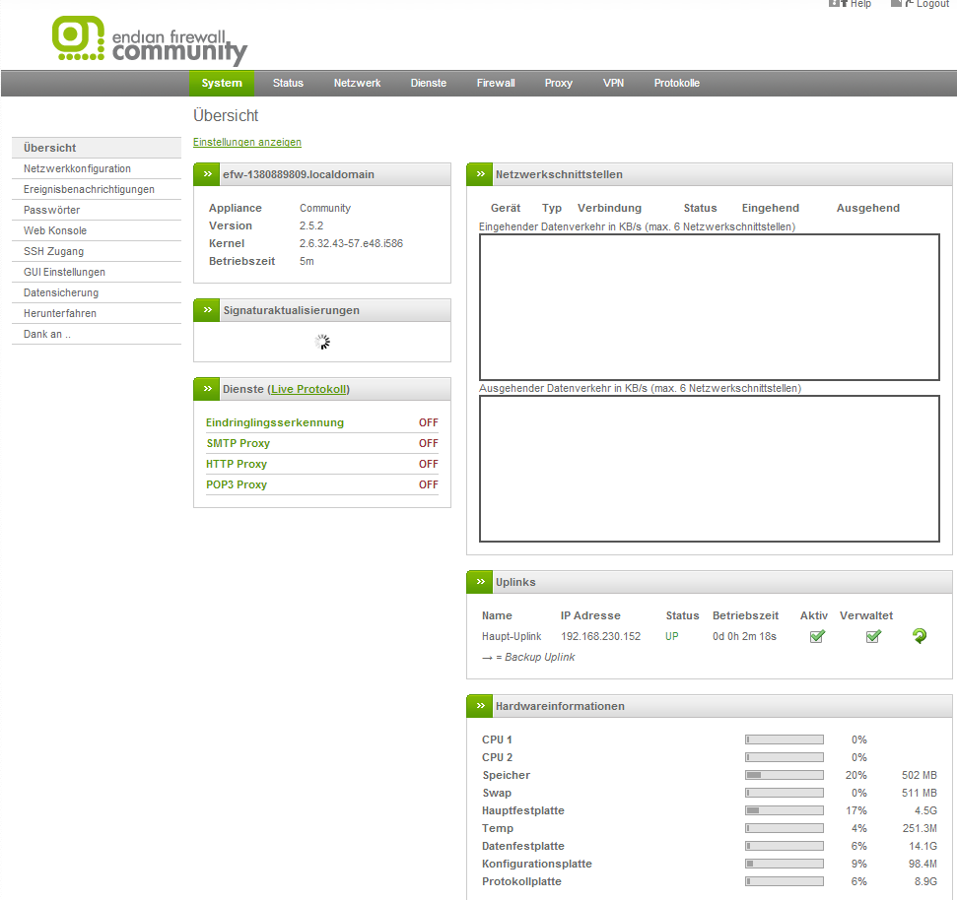Click the Endian Firewall Community logo
Screen dimensions: 957x900
pyautogui.click(x=149, y=40)
